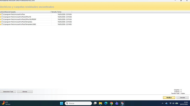The height and width of the screenshot is (106, 190).
Task: Click the date in the Office16 folder row
Action: [65, 17]
